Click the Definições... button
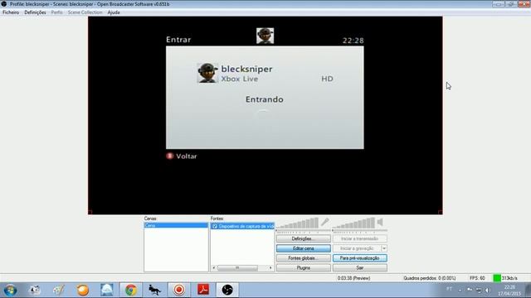Viewport: 531px width, 298px height. point(304,238)
